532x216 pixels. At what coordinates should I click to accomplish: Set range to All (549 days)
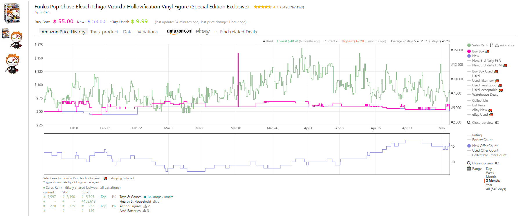(496, 189)
